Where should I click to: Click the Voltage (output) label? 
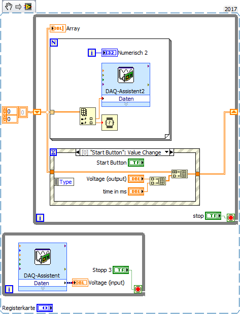[107, 179]
